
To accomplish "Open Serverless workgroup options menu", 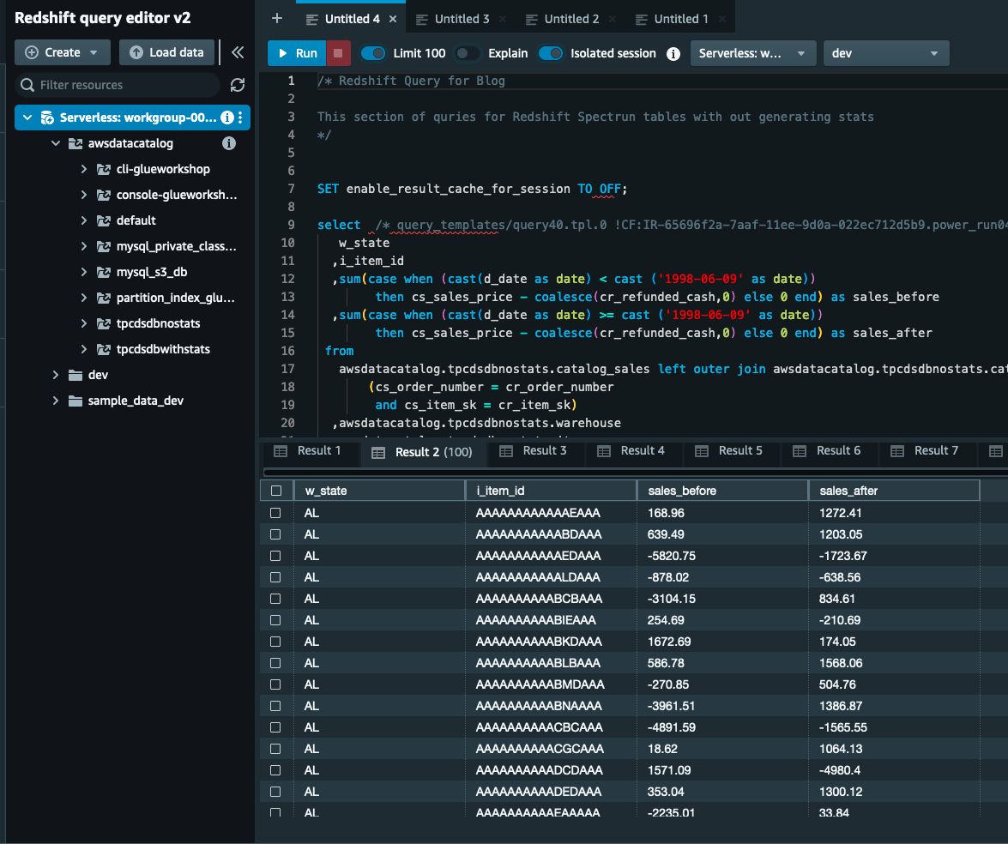I will click(241, 118).
